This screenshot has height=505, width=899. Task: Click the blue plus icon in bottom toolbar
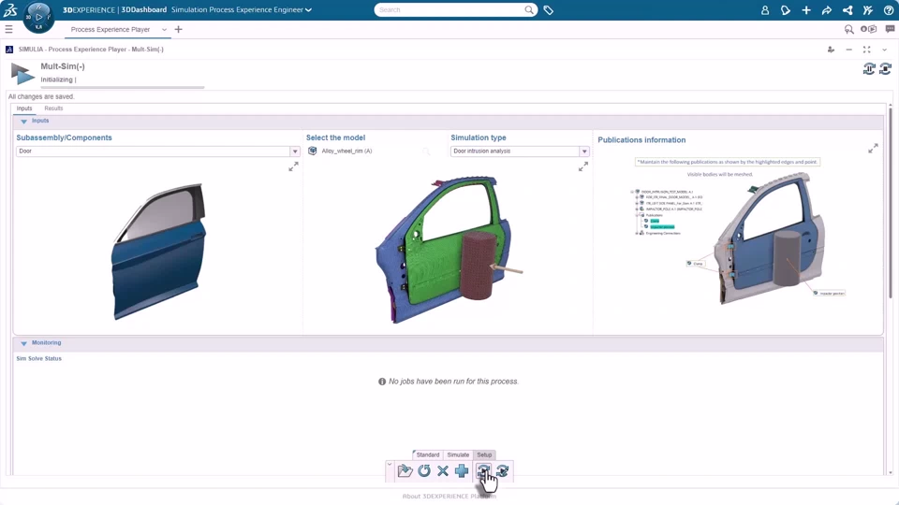tap(462, 470)
